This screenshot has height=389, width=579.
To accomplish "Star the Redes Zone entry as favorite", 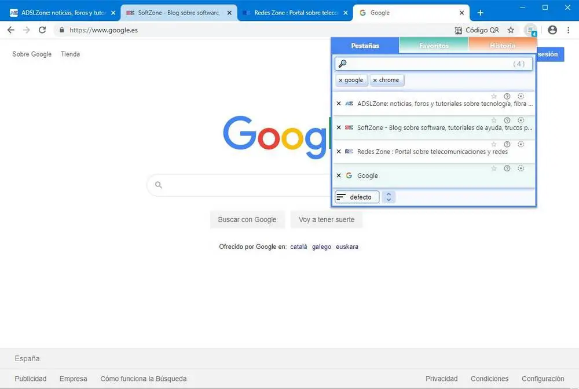I will click(x=494, y=144).
